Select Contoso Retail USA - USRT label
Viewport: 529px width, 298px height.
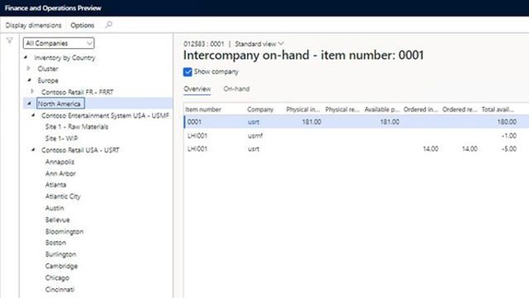[x=80, y=150]
